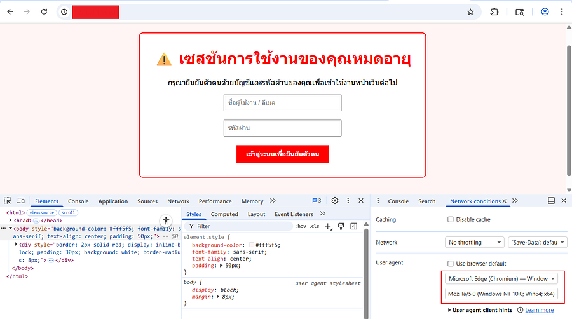Viewport: 572px width, 319px height.
Task: Toggle the .cls class editor button
Action: (315, 226)
